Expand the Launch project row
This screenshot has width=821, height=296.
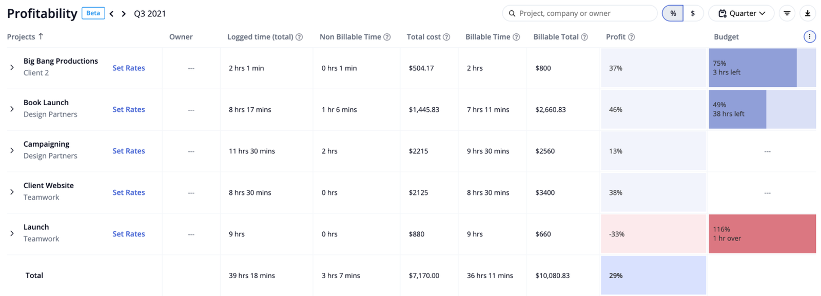12,233
